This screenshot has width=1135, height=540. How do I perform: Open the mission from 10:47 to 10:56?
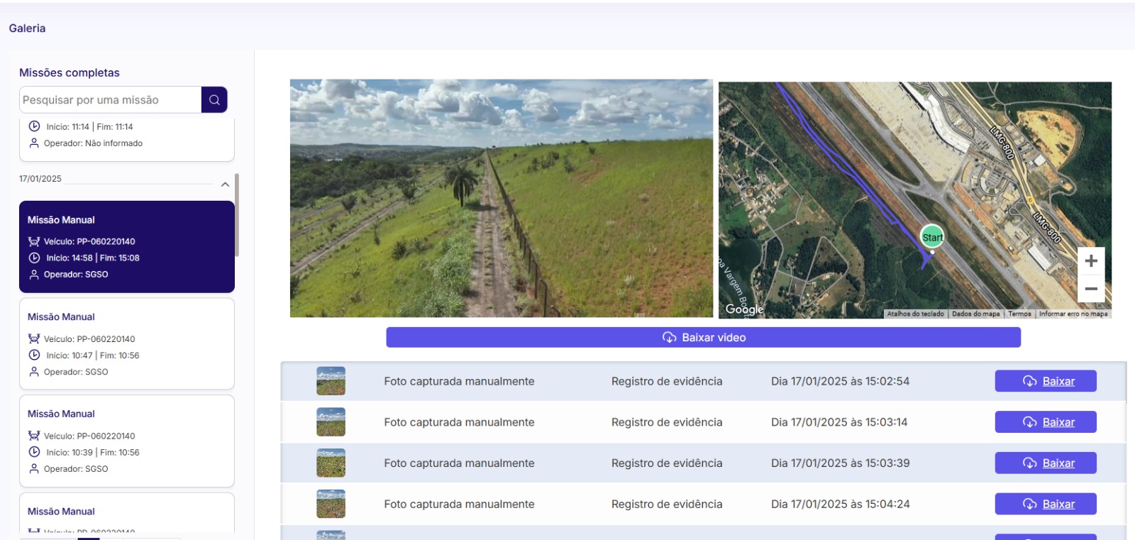point(127,344)
